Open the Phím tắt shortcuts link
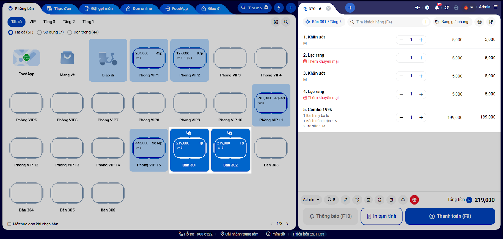Image resolution: width=503 pixels, height=239 pixels. pos(276,234)
